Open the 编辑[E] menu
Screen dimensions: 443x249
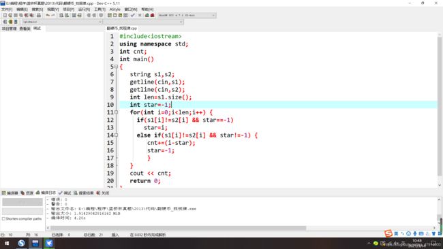(x=22, y=10)
